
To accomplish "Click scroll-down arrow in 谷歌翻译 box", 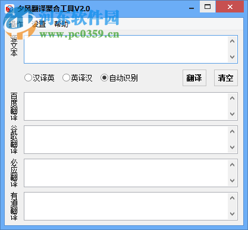I will tap(233, 147).
